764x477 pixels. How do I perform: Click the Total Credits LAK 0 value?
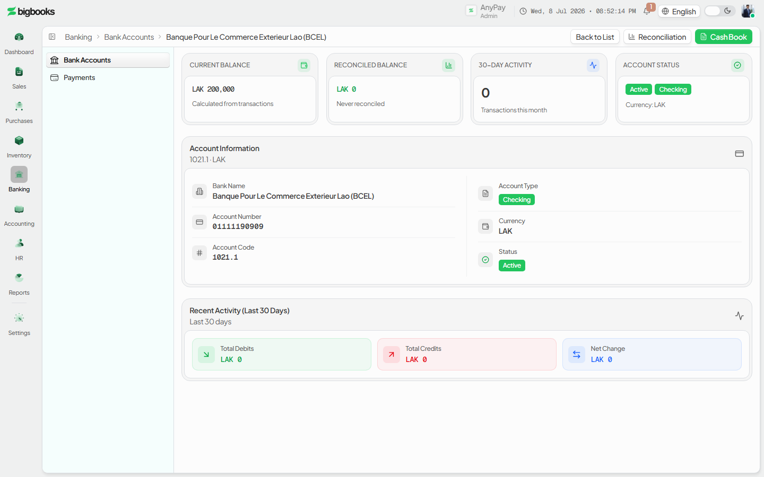416,360
